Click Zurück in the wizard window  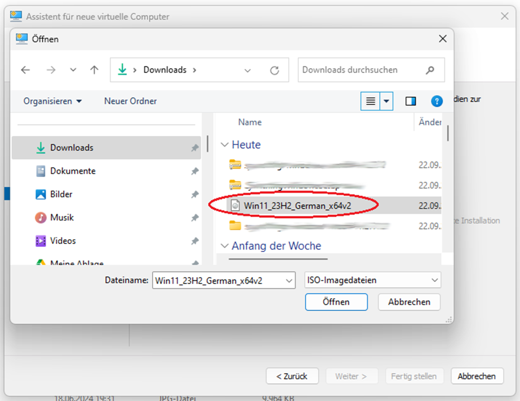292,376
